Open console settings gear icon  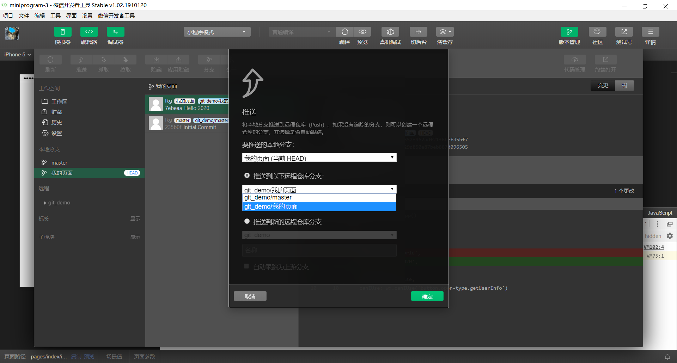pos(670,236)
